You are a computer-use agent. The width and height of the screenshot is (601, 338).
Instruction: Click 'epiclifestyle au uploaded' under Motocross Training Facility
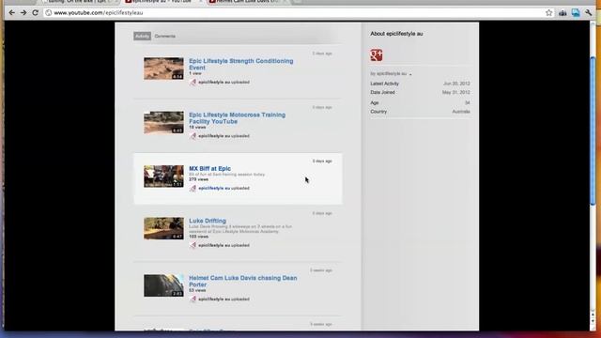(223, 136)
